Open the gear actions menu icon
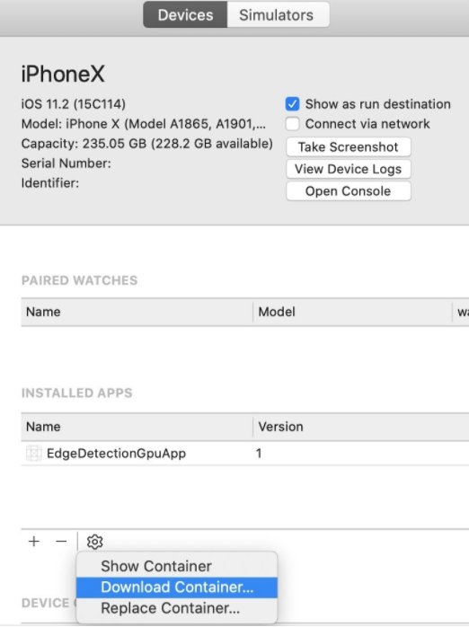Viewport: 469px width, 627px height. click(94, 542)
